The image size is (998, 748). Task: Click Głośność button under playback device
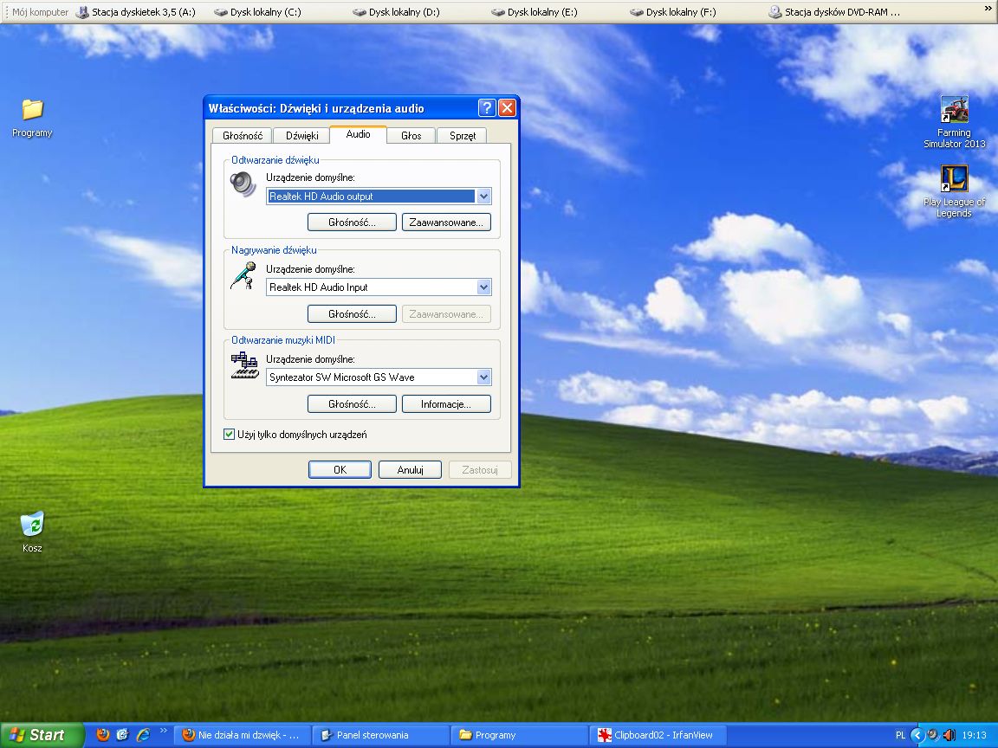(352, 222)
